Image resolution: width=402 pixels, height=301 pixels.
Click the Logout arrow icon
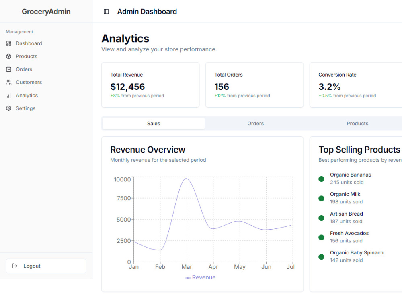click(15, 266)
